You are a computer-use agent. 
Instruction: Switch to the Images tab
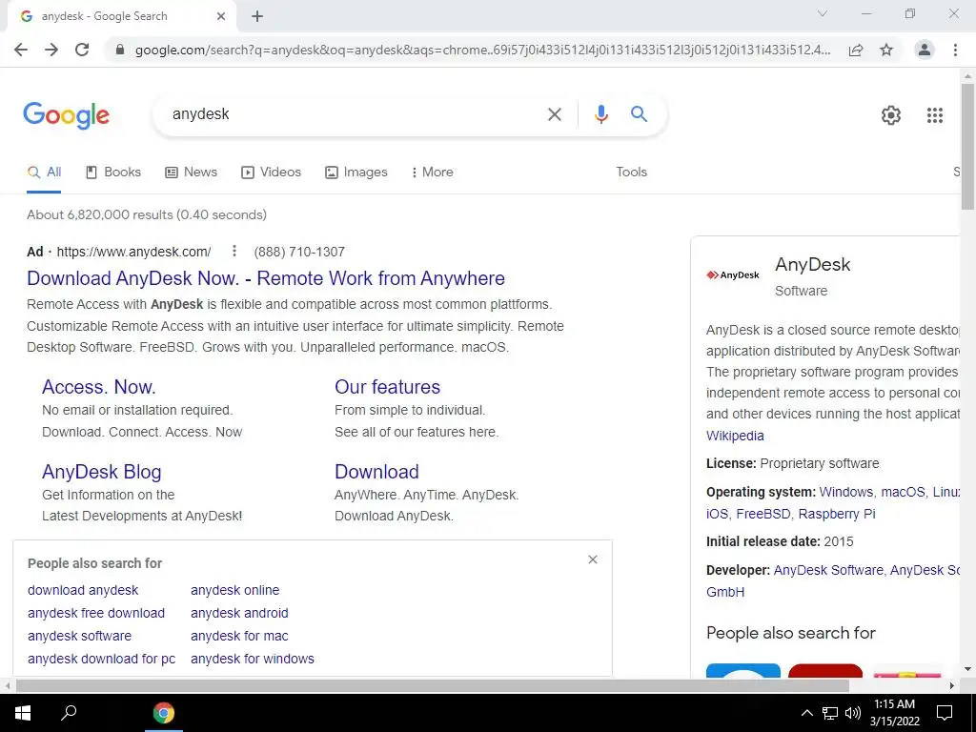(x=356, y=173)
